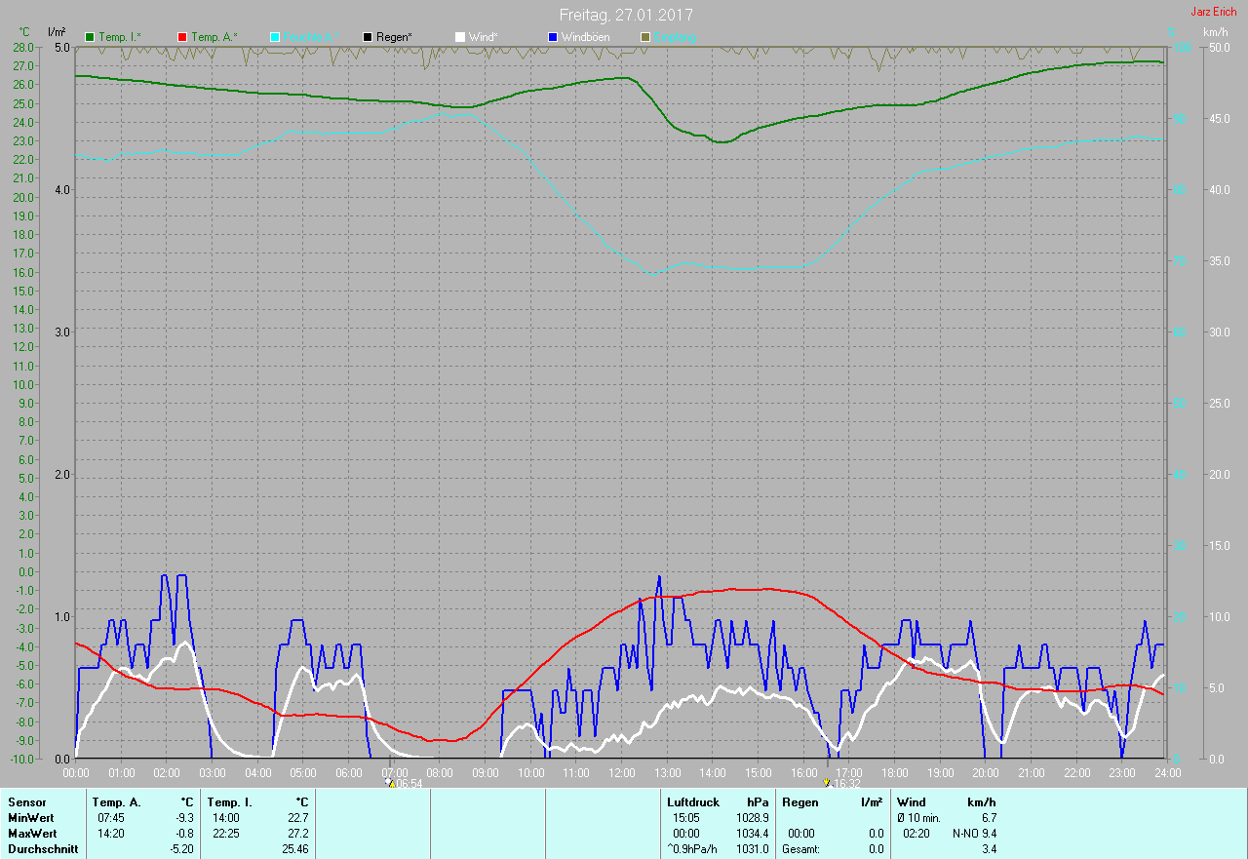Click the green Temp. I. legend swatch
This screenshot has width=1248, height=859.
pyautogui.click(x=91, y=37)
